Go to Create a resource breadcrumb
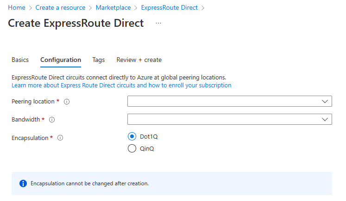The width and height of the screenshot is (346, 201). (x=61, y=7)
